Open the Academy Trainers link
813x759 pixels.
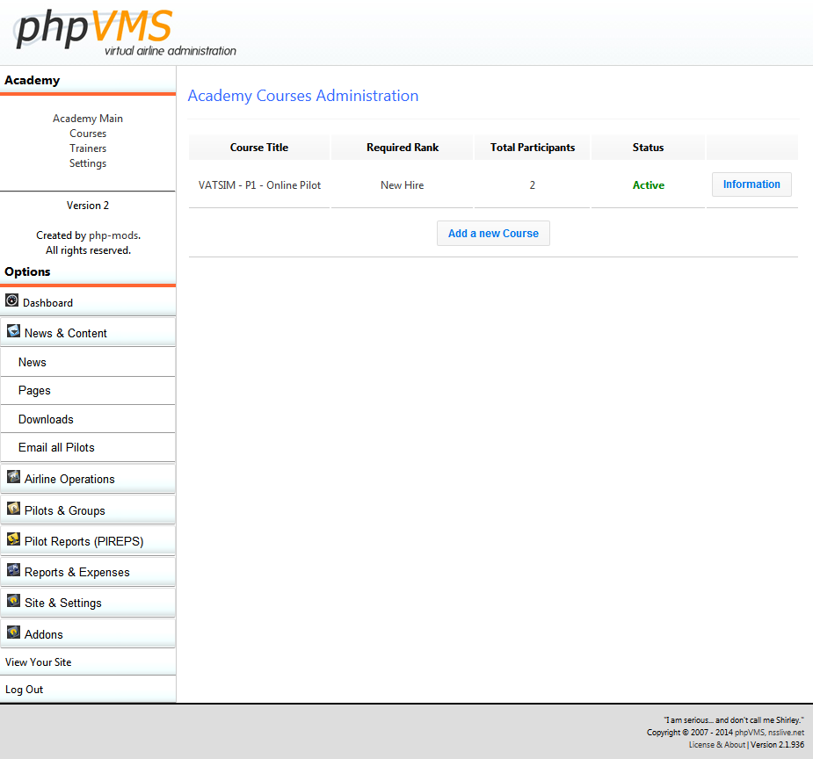(88, 148)
